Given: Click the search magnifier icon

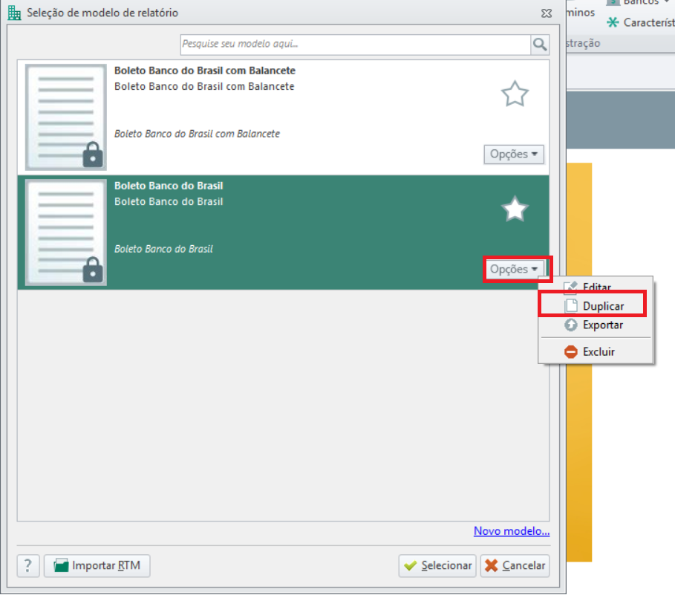Looking at the screenshot, I should point(540,45).
